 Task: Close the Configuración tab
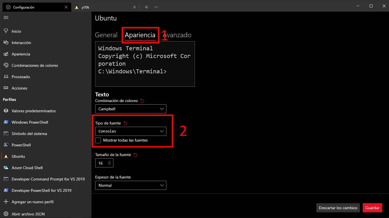click(x=66, y=7)
